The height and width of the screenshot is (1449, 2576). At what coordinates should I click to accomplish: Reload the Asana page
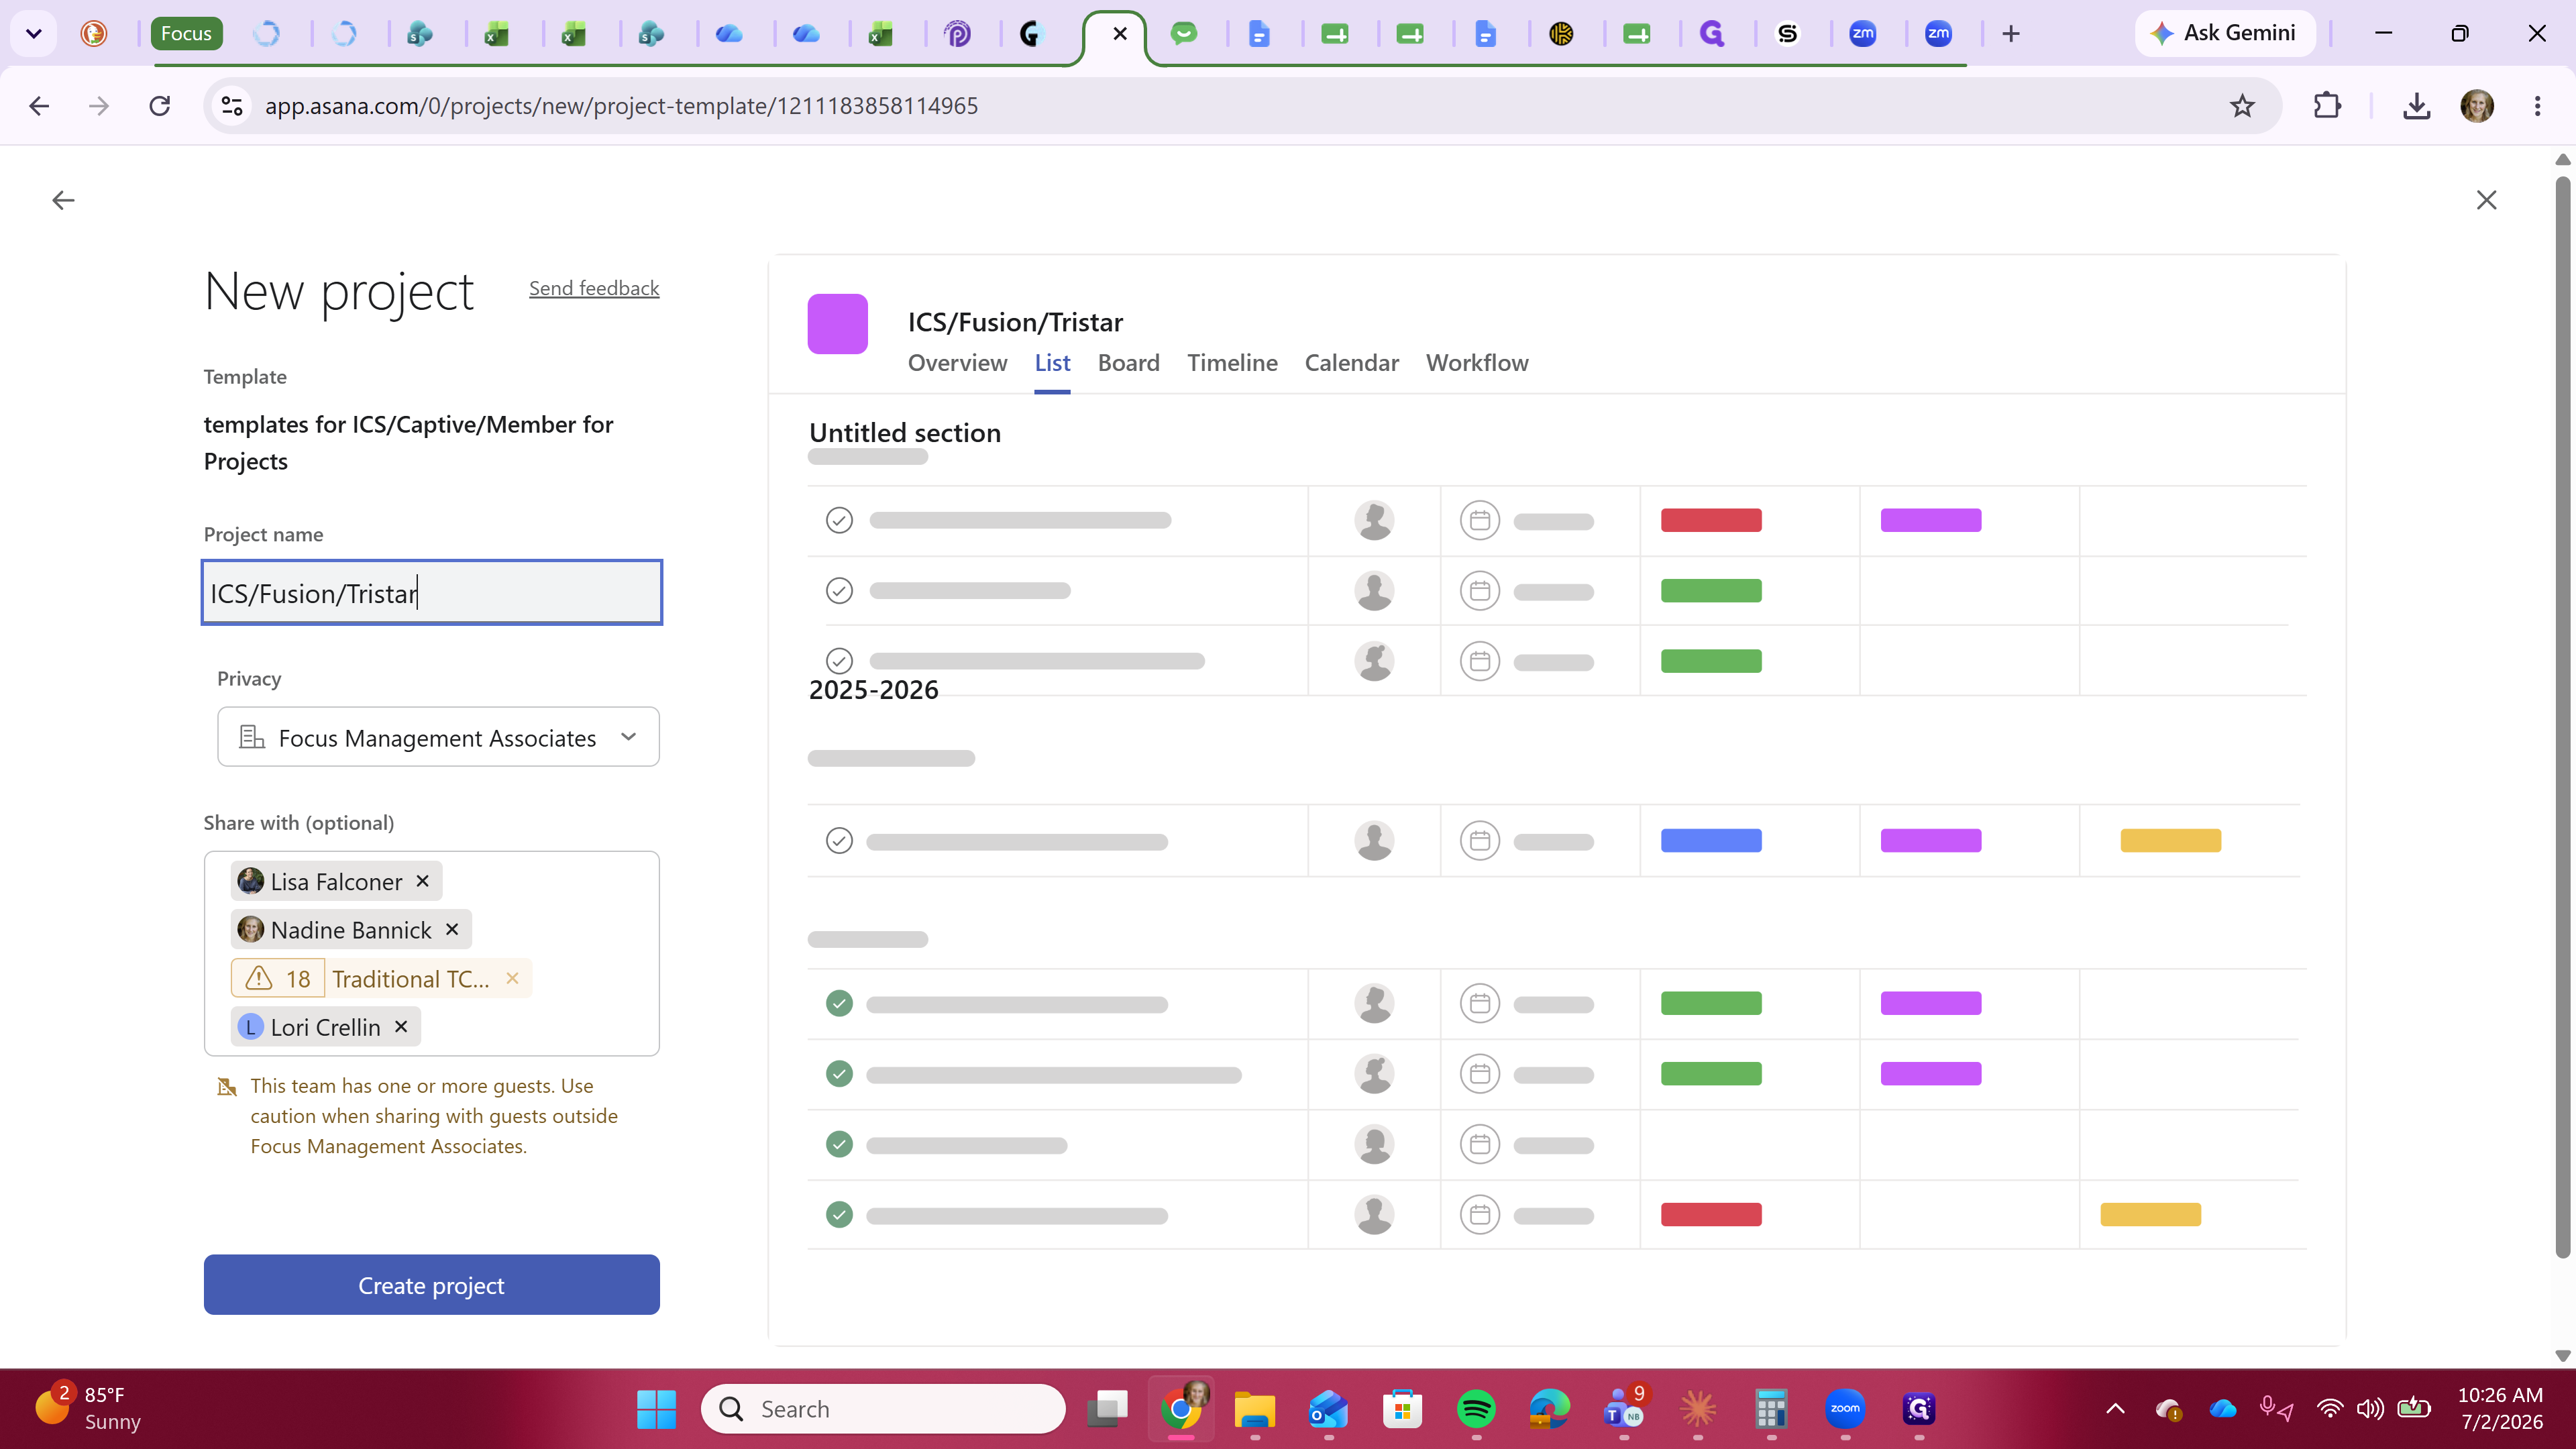coord(159,106)
